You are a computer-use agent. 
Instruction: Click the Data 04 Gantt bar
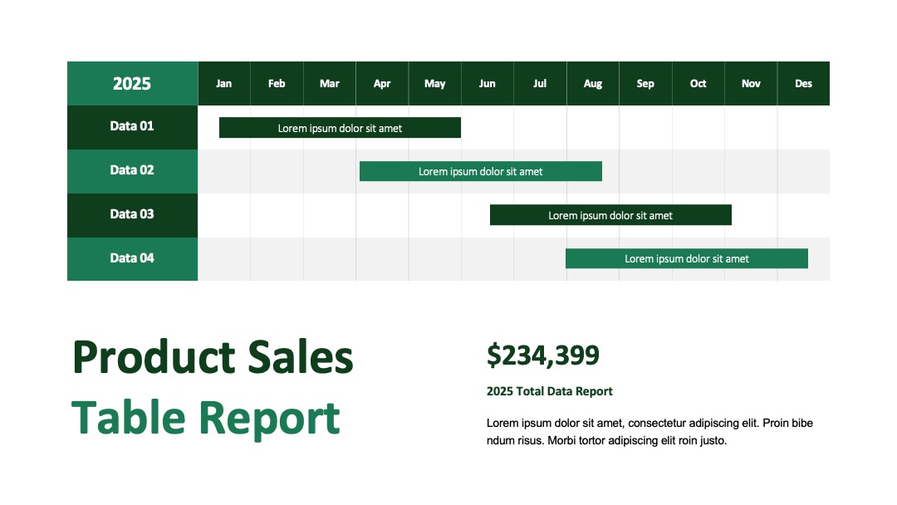pos(687,258)
